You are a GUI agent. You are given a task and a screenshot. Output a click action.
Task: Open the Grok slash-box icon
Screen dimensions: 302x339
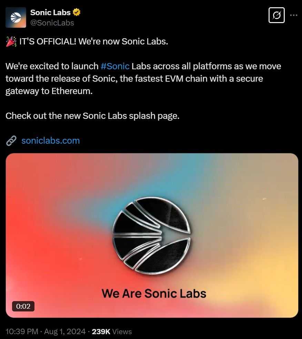(x=276, y=16)
